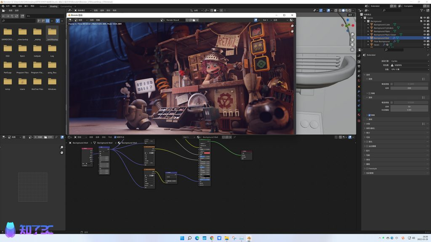Open the Texture checker properties tab
Viewport: 431px width, 242px height.
[x=359, y=121]
